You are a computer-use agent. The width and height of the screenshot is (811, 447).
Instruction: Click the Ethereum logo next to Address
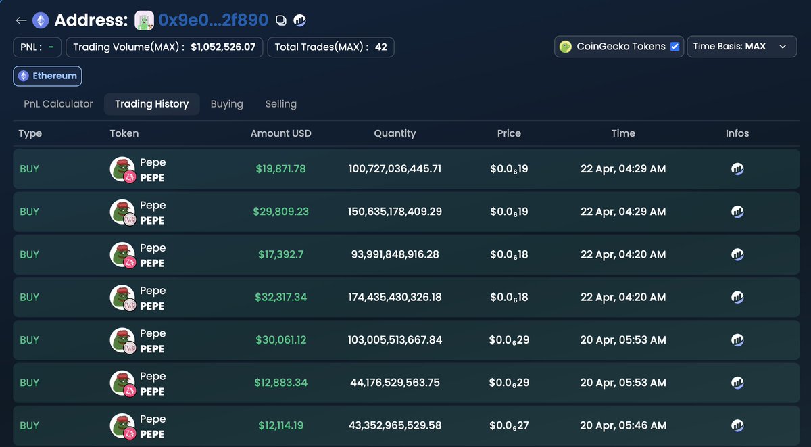pyautogui.click(x=41, y=20)
